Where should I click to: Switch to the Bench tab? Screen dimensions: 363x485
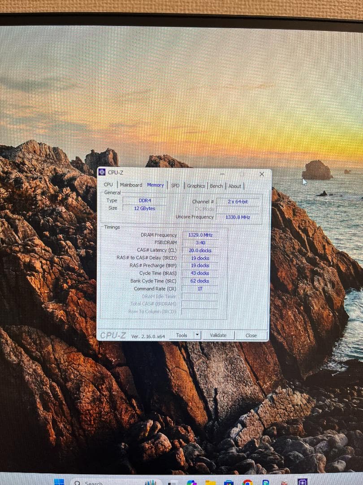[x=216, y=185]
